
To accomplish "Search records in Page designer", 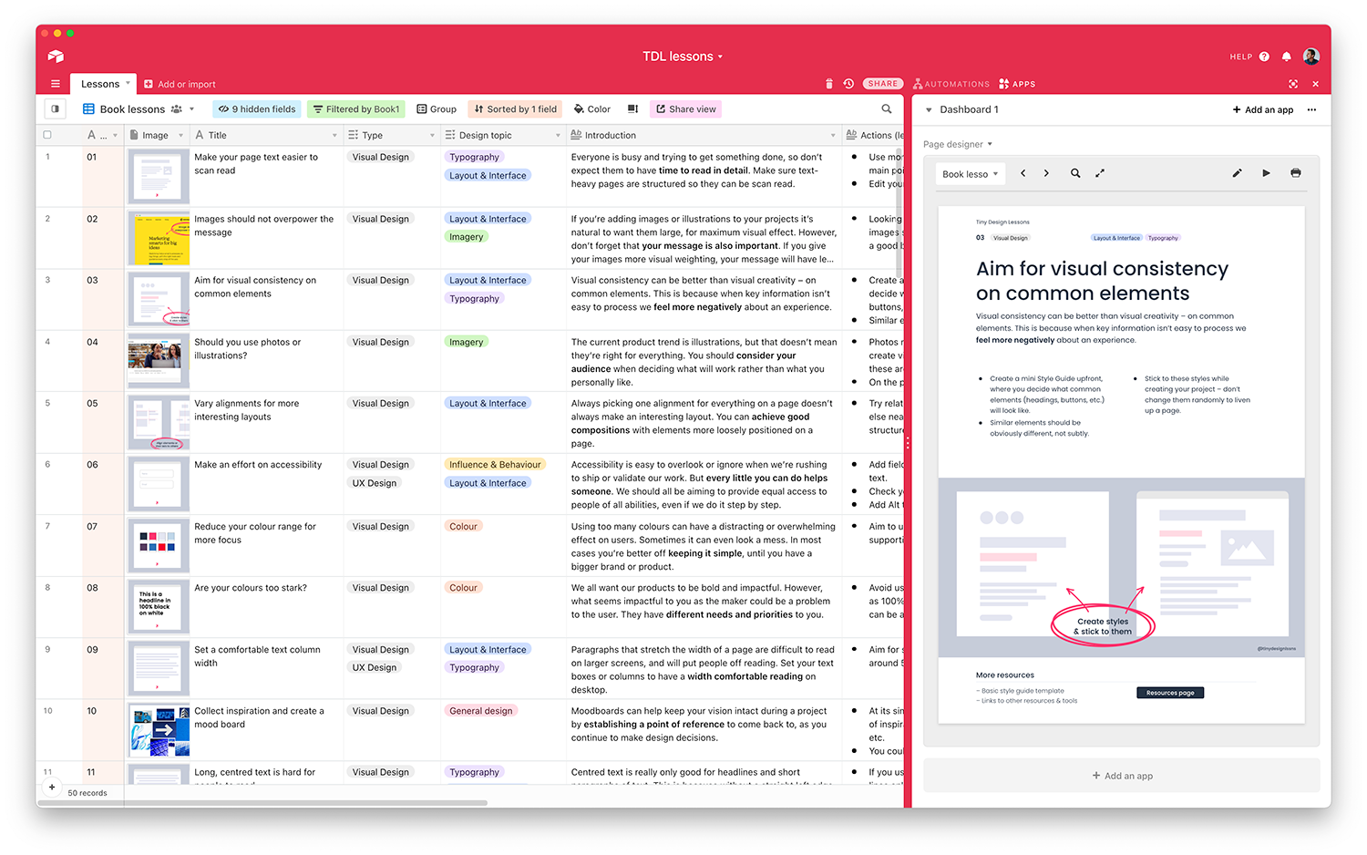I will [x=1075, y=173].
